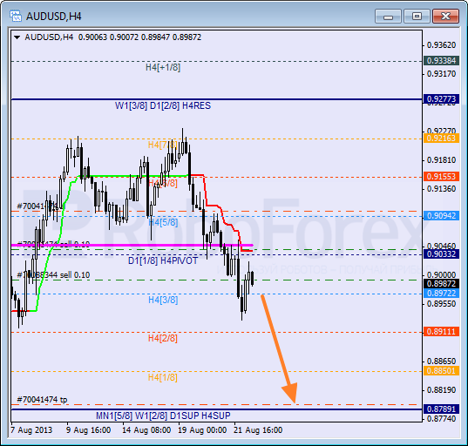Click the 21 Aug 16:00 time marker
The image size is (468, 446).
click(x=258, y=430)
